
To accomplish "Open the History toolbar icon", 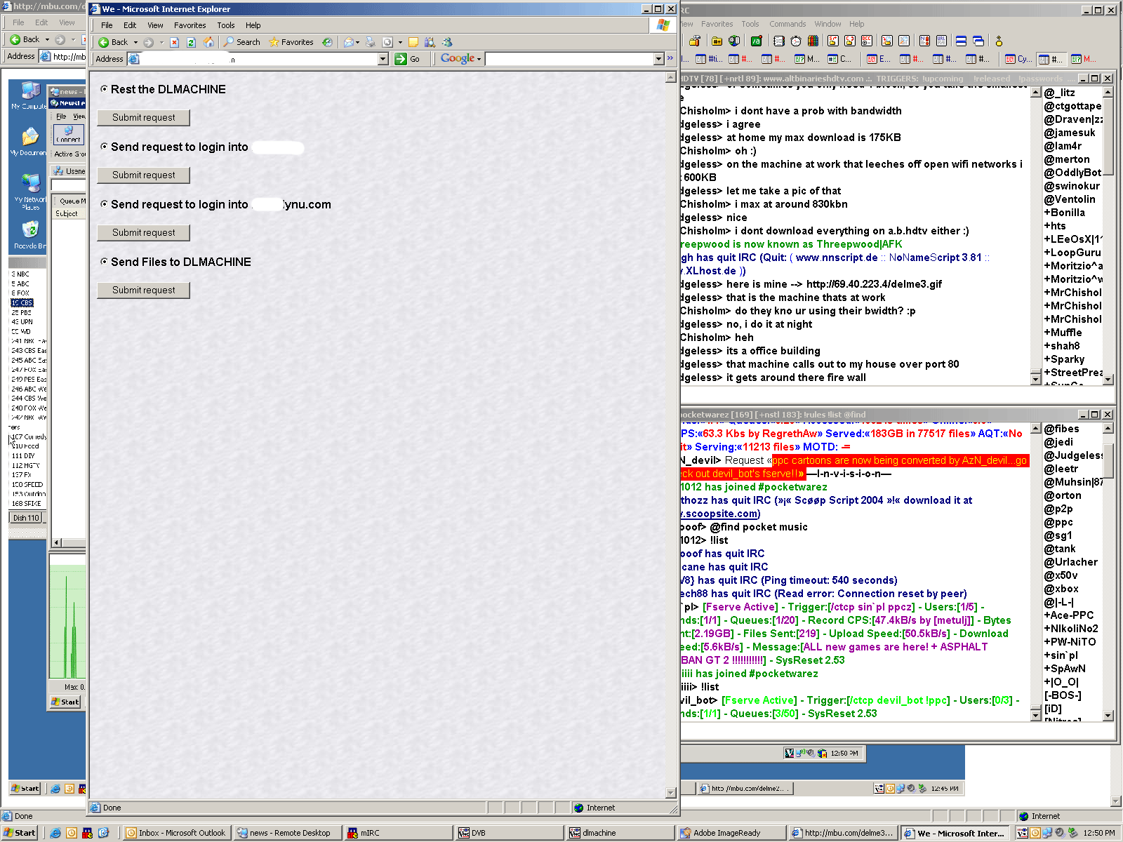I will click(x=327, y=42).
